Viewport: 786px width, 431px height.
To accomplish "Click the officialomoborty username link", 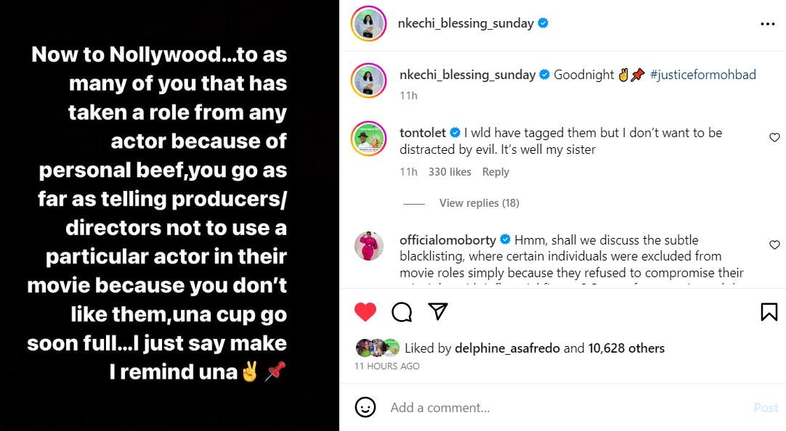I will coord(447,240).
